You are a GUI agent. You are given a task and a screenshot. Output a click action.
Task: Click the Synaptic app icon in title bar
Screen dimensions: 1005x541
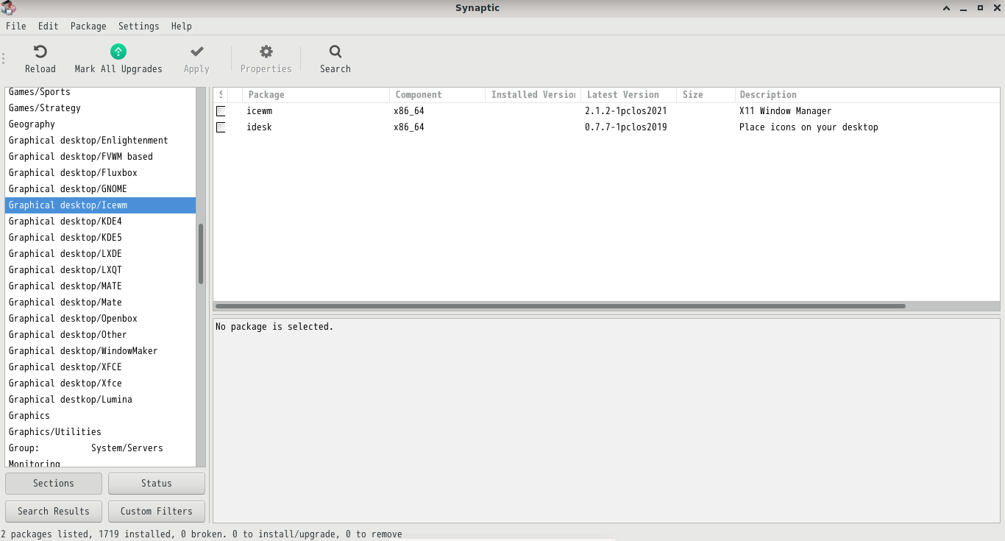[8, 8]
